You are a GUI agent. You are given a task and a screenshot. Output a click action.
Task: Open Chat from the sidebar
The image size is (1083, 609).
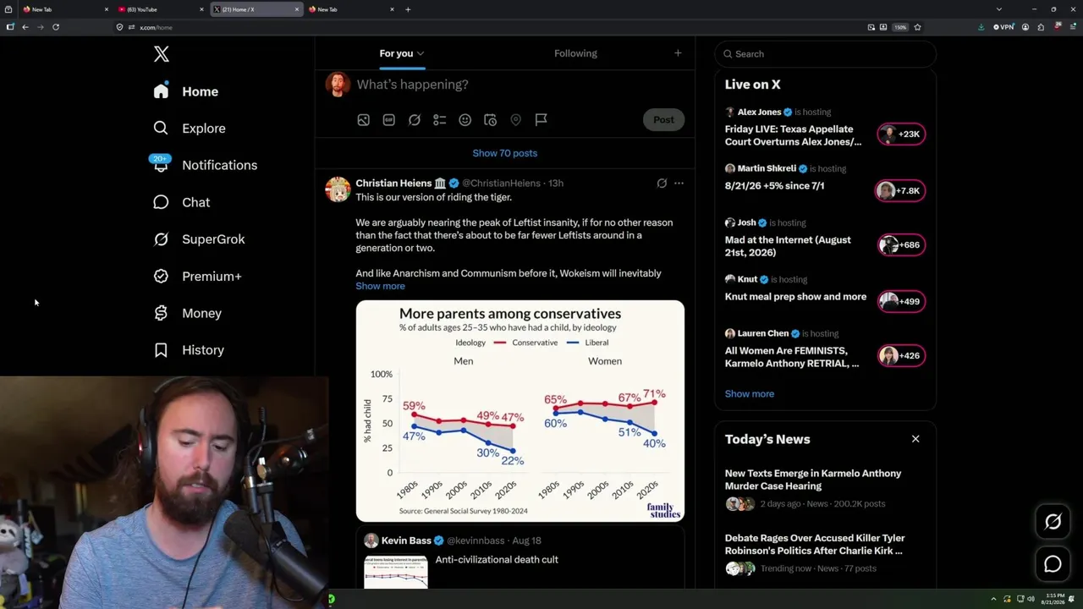coord(181,202)
